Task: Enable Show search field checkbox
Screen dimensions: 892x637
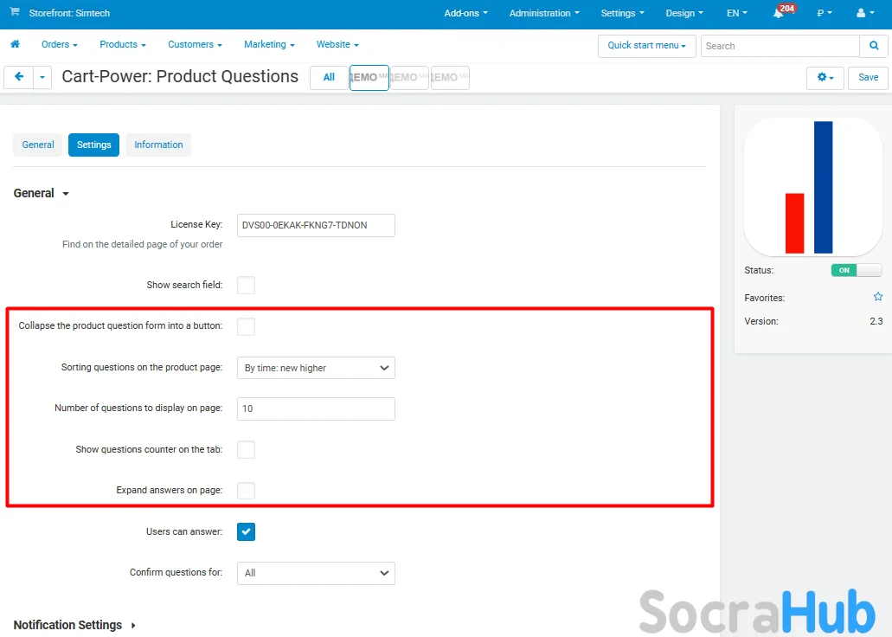Action: 246,285
